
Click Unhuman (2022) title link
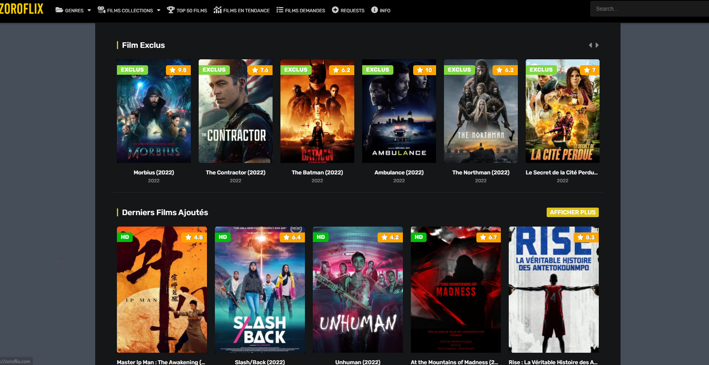coord(358,362)
